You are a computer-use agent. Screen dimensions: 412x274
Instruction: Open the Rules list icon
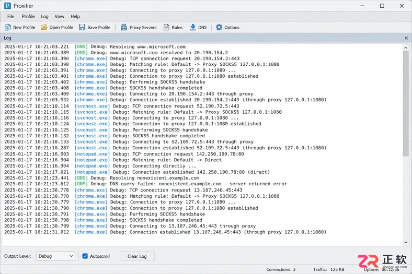[166, 27]
